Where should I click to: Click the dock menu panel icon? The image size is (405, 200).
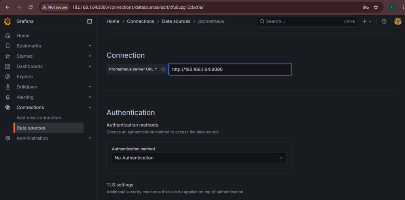[90, 21]
